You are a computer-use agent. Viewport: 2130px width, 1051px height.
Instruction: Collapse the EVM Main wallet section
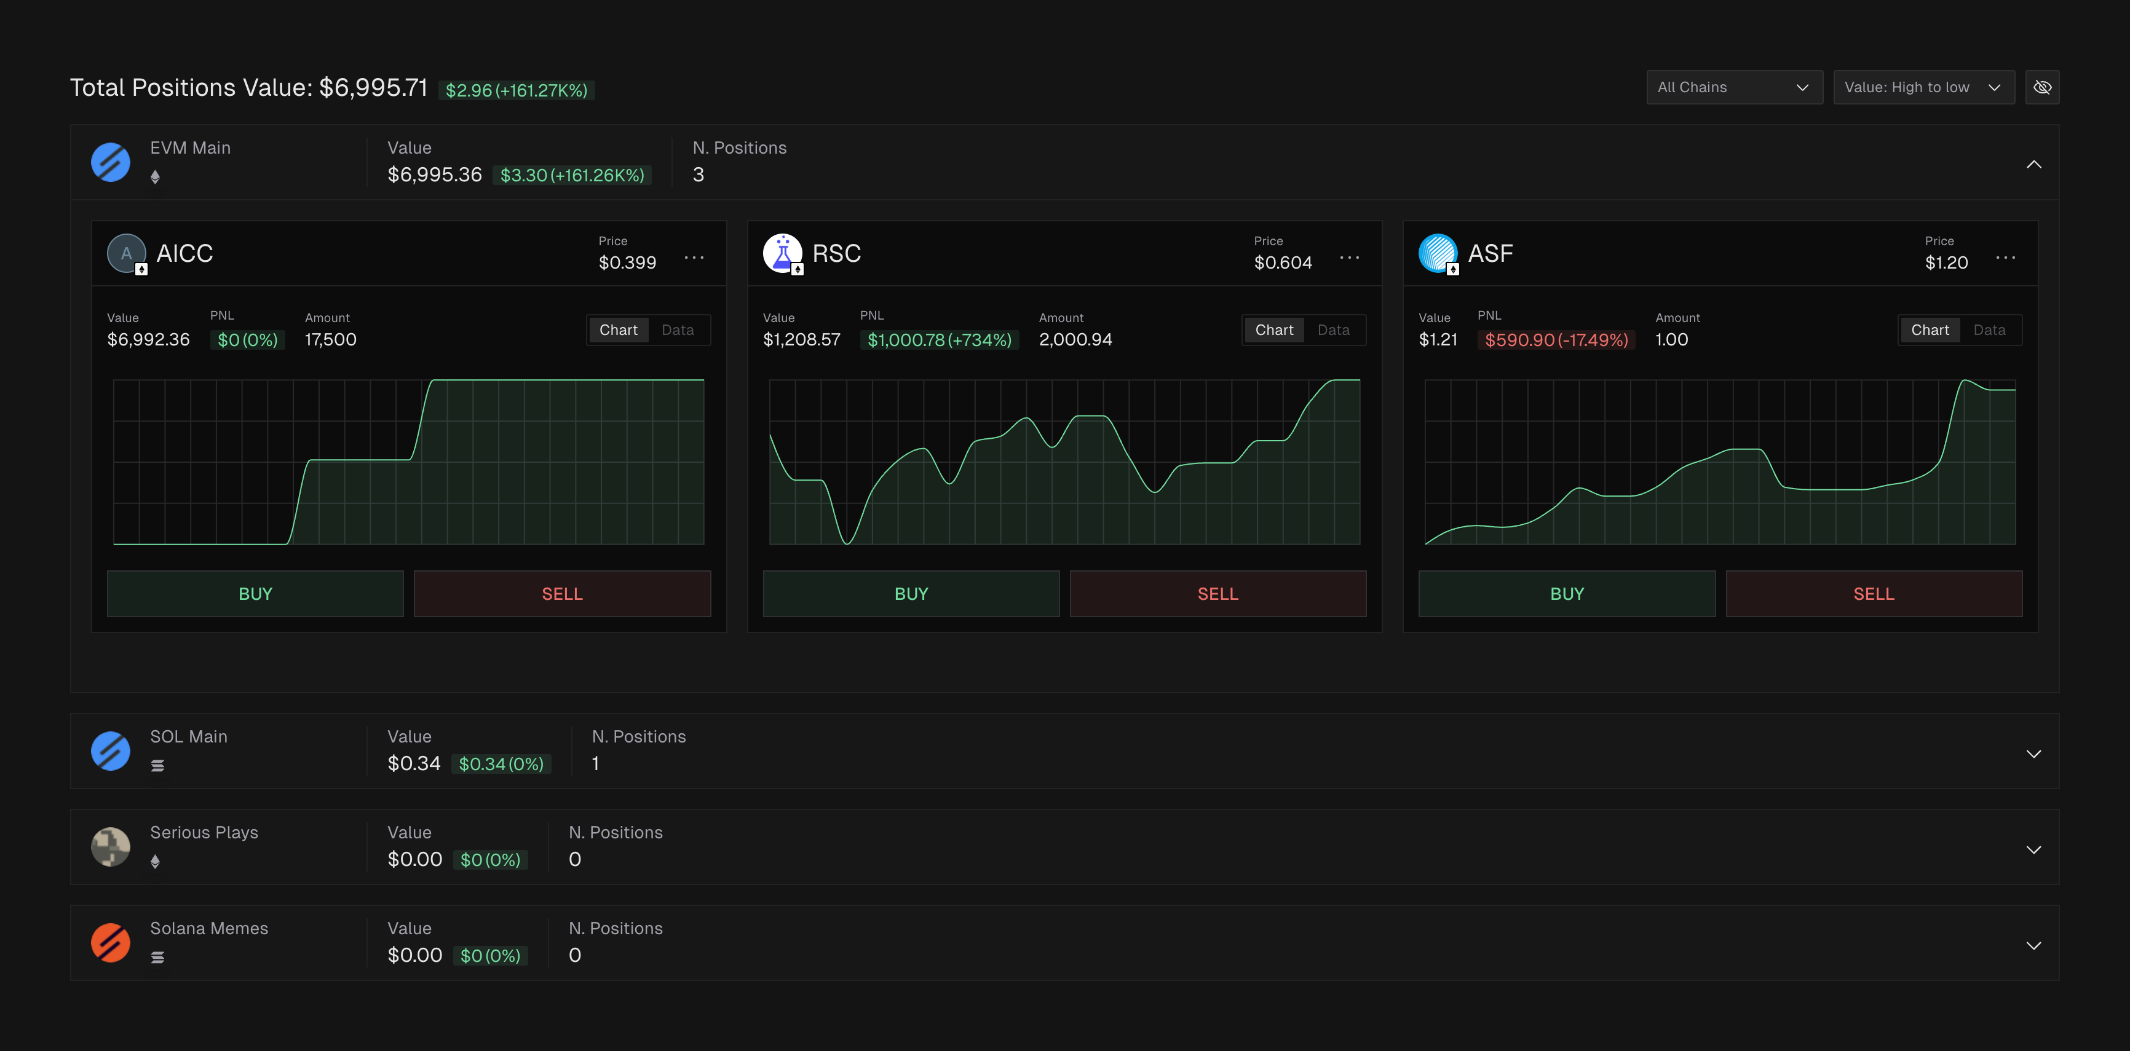pos(2033,165)
